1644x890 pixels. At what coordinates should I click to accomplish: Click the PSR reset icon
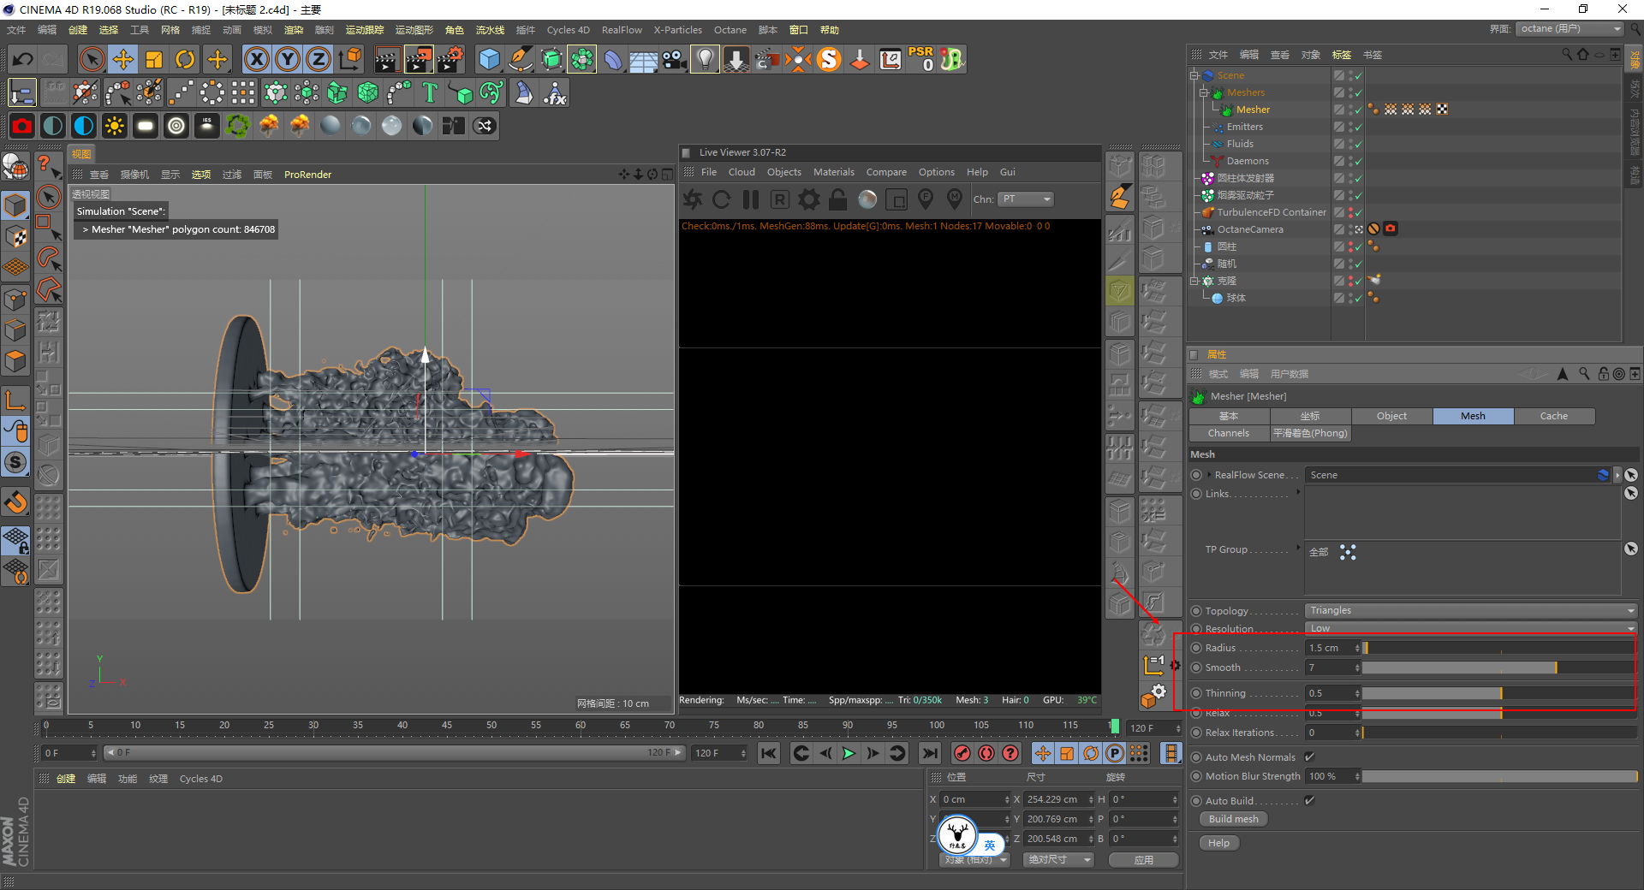tap(921, 59)
